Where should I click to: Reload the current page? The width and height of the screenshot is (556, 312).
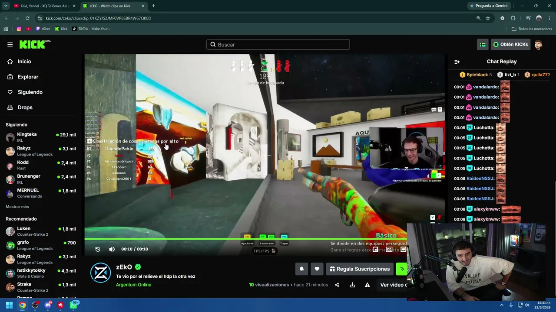27,18
